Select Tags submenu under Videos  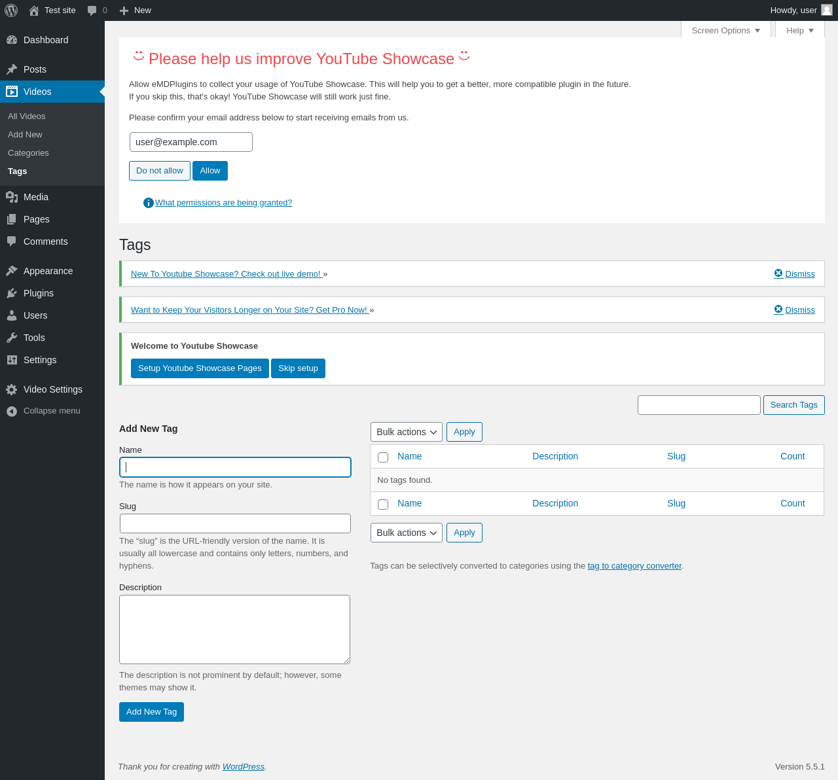(x=18, y=171)
